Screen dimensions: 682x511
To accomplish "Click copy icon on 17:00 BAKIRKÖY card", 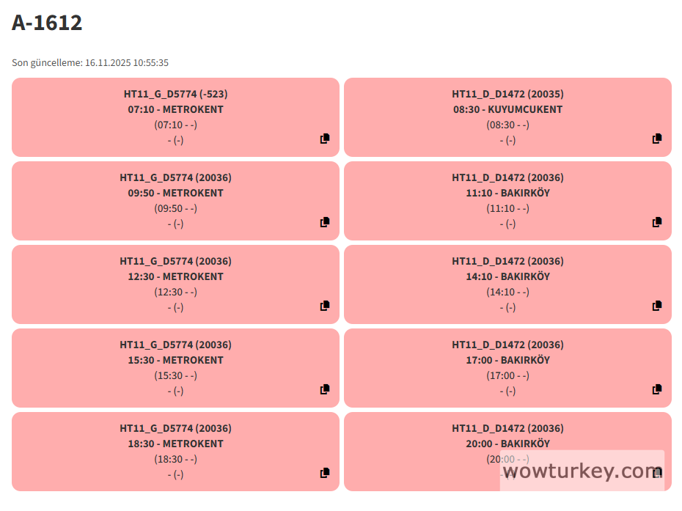I will 657,389.
